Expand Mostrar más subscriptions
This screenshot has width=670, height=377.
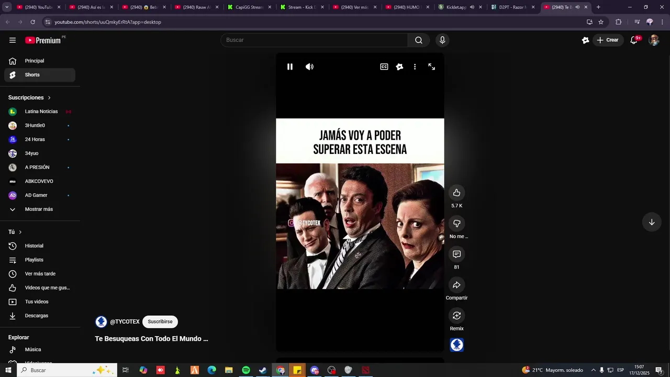(x=40, y=209)
